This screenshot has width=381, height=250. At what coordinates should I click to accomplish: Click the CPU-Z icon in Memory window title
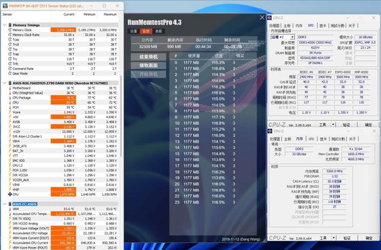tap(270, 131)
